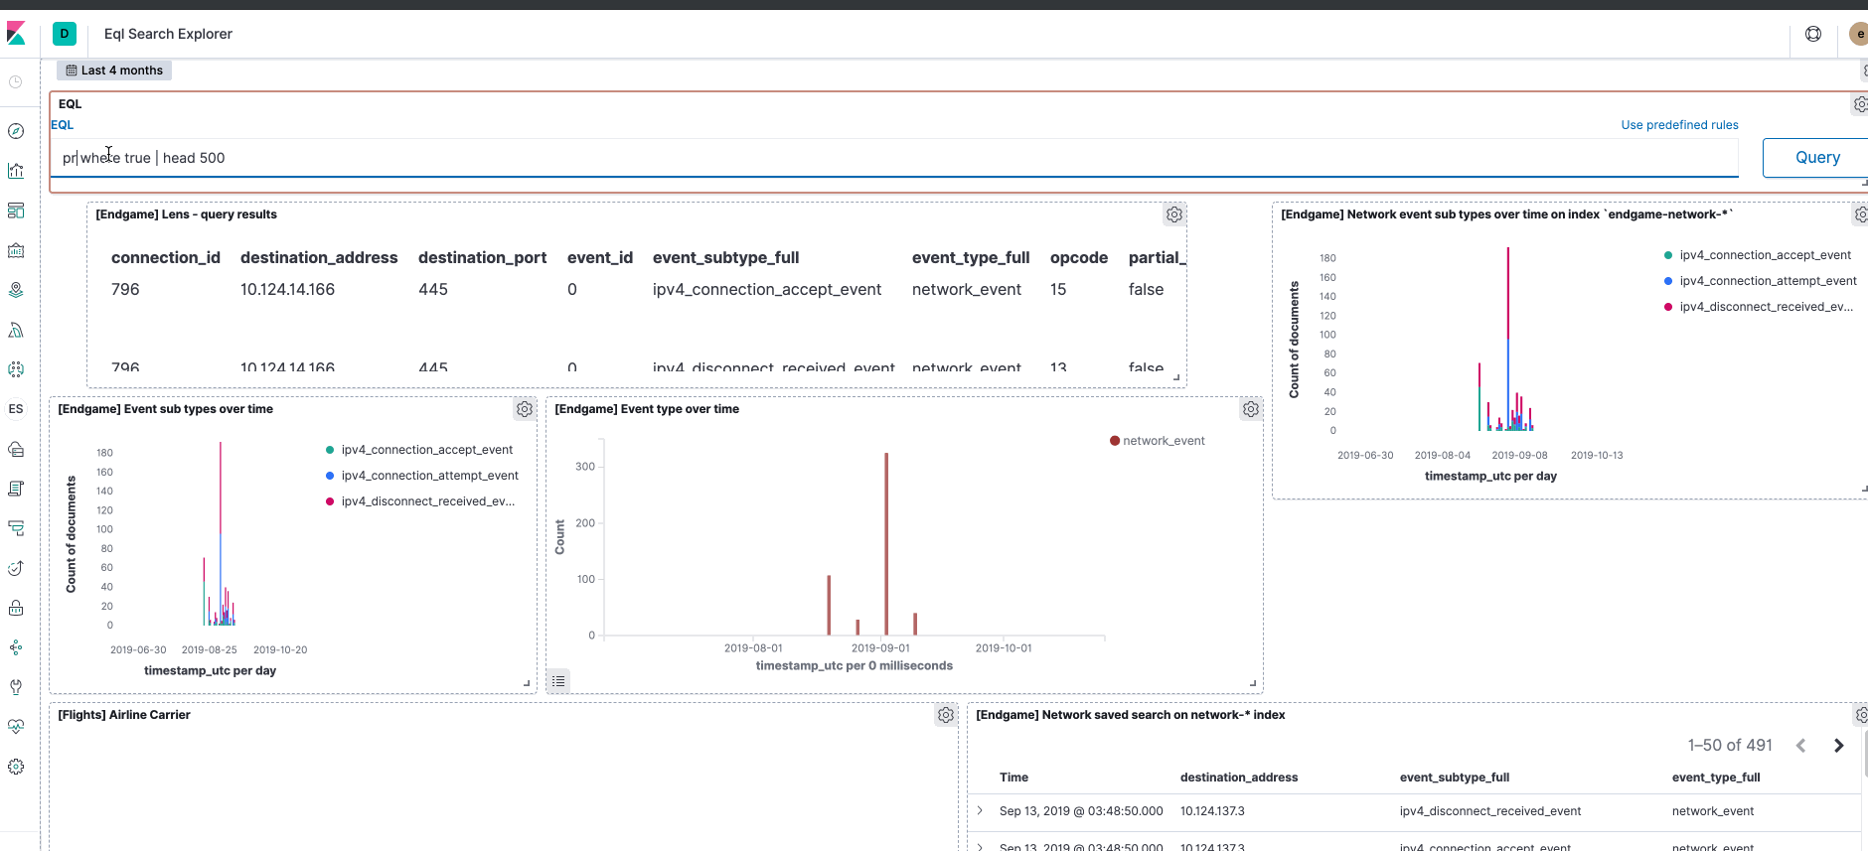This screenshot has width=1868, height=851.
Task: Click the 10.124.14.166 cell in first Lens row
Action: click(x=287, y=289)
